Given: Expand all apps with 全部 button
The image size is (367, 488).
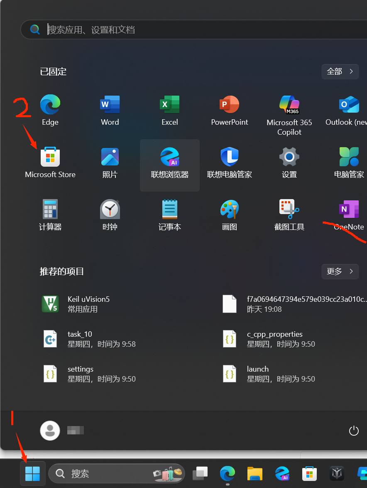Looking at the screenshot, I should point(340,71).
